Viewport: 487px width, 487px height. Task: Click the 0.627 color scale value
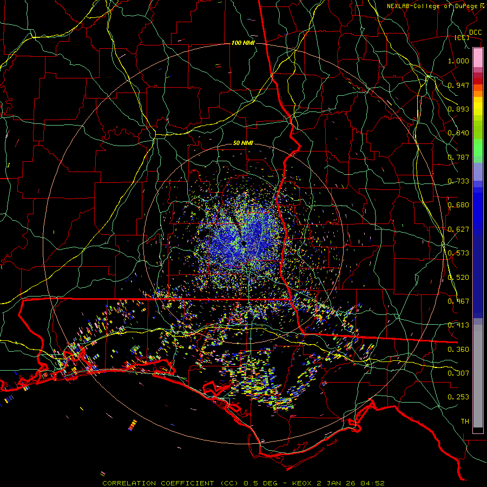coord(458,229)
